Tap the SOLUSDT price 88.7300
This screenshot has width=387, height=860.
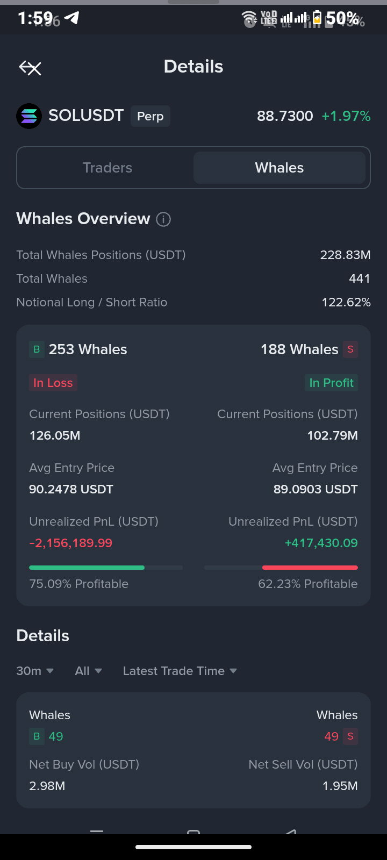click(285, 116)
